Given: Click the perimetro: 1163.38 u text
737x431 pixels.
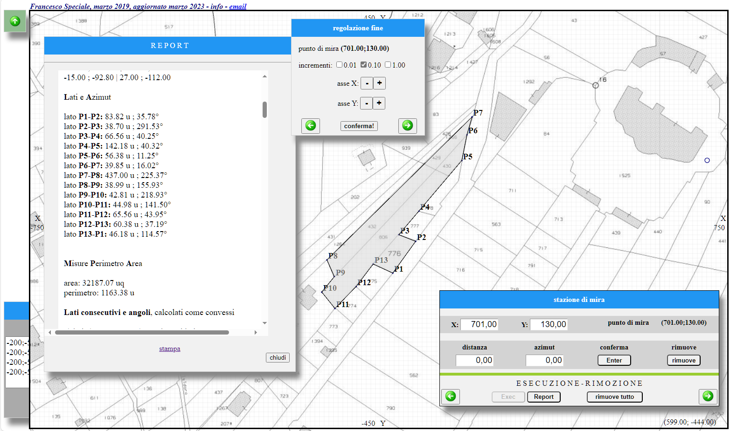Looking at the screenshot, I should [99, 293].
